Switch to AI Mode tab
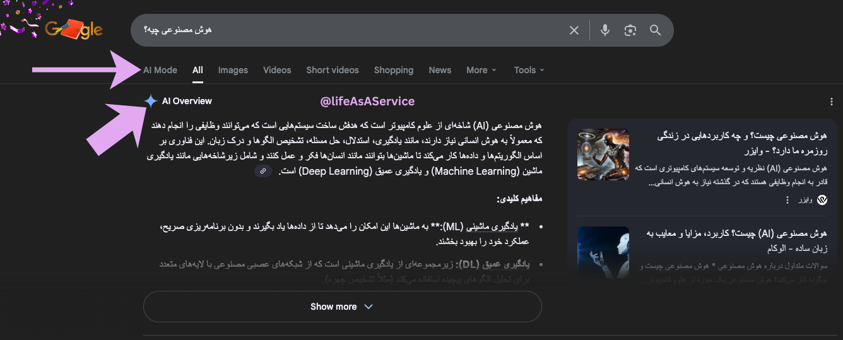This screenshot has height=340, width=843. (160, 70)
